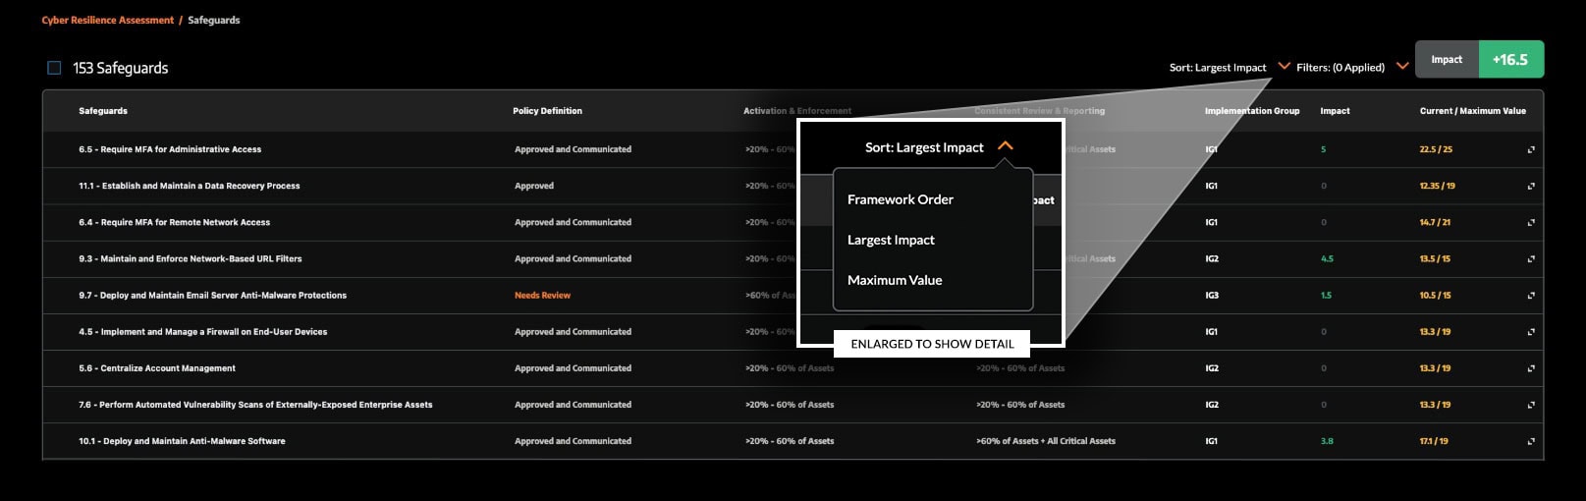Select '9.3 - Maintain and Enforce Network-Based URL Filters'
Viewport: 1586px width, 501px height.
[191, 259]
